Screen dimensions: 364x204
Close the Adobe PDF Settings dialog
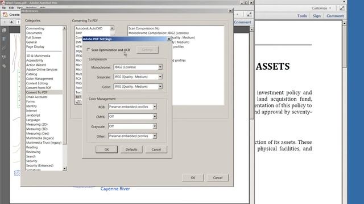(x=169, y=39)
